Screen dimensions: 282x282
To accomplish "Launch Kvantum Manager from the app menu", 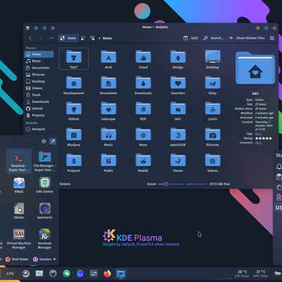I will click(x=44, y=238).
